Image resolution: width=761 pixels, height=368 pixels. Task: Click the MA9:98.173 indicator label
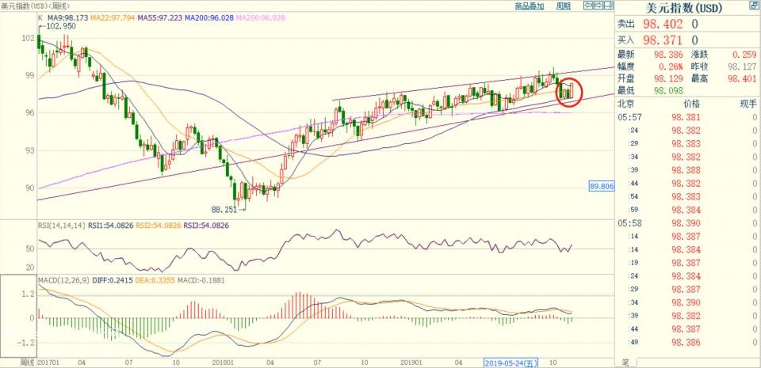[68, 16]
